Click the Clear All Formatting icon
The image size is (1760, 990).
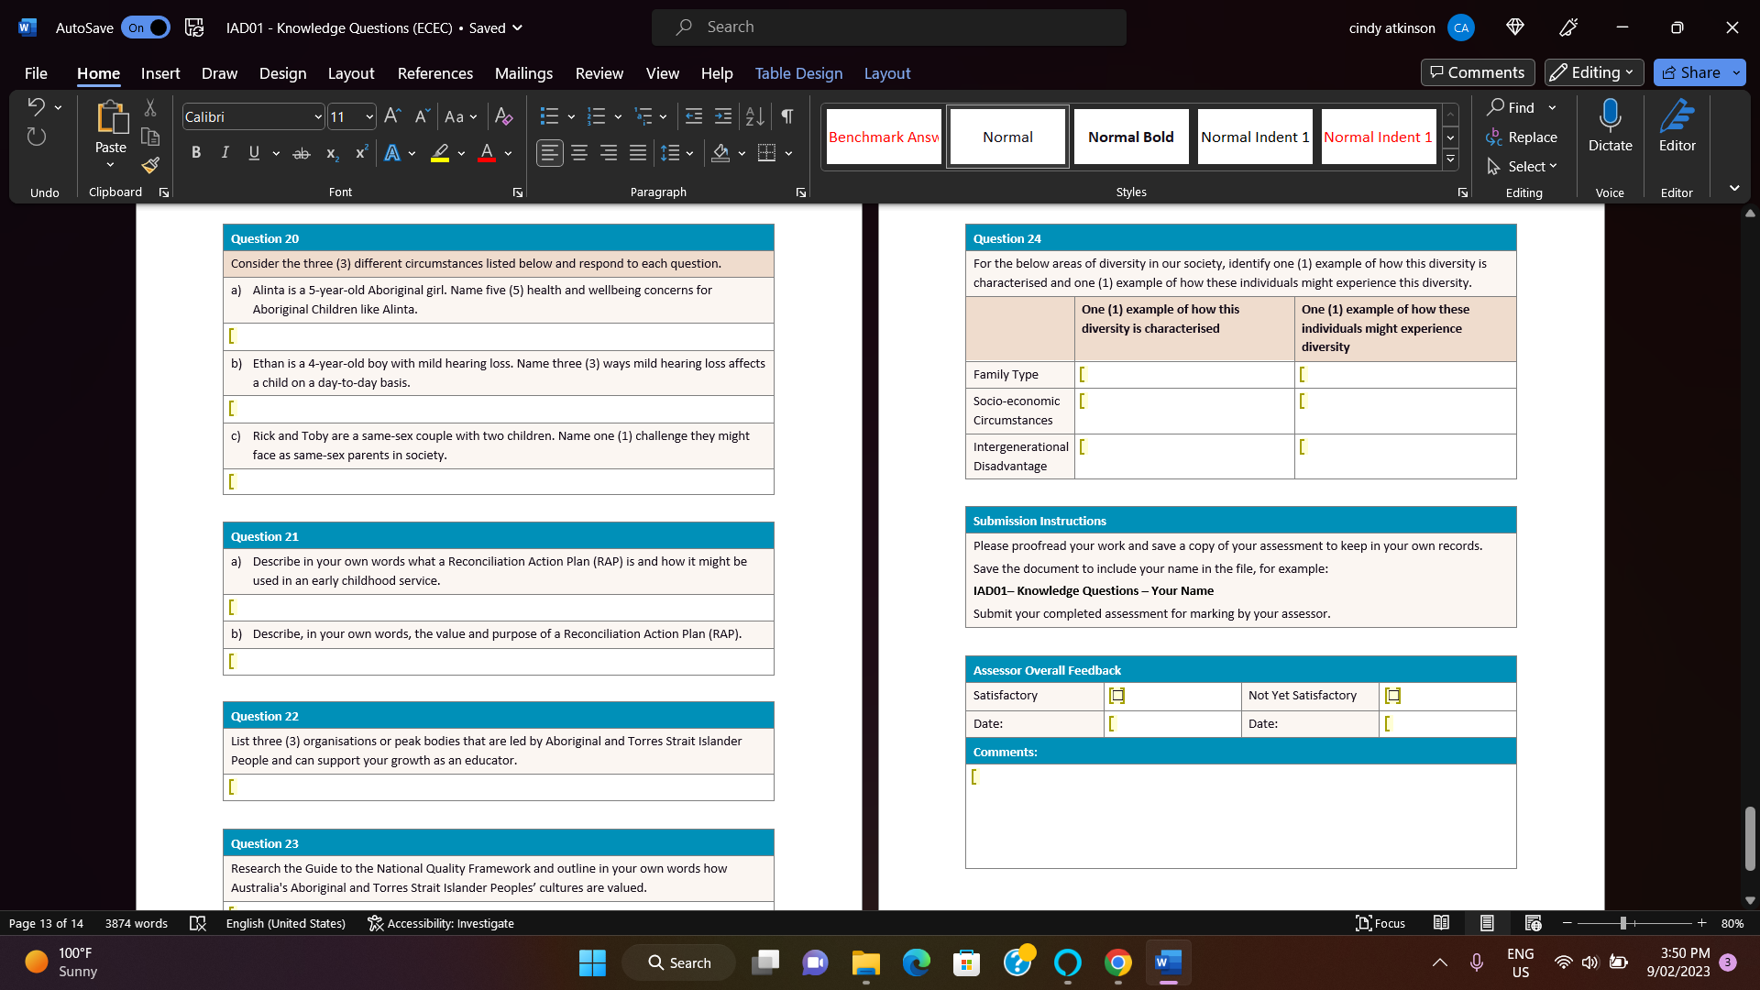[503, 116]
